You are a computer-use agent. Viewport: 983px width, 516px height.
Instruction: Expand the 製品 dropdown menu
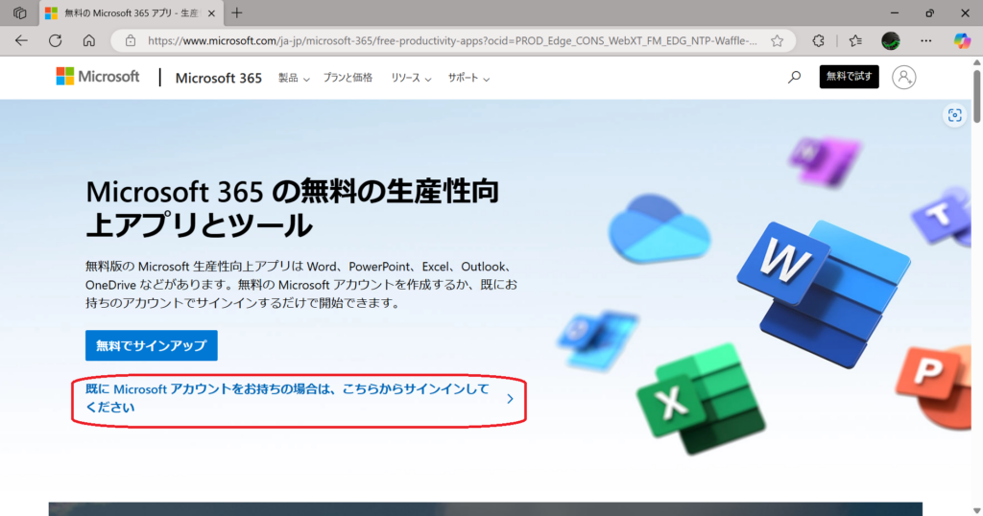[294, 79]
